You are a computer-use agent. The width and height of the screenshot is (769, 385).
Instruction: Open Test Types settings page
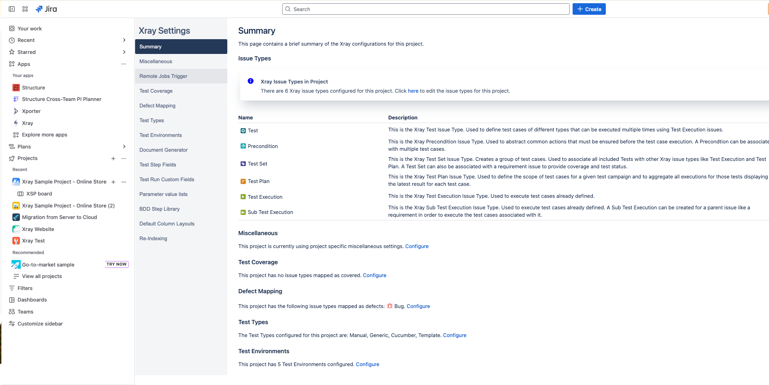[x=181, y=120]
